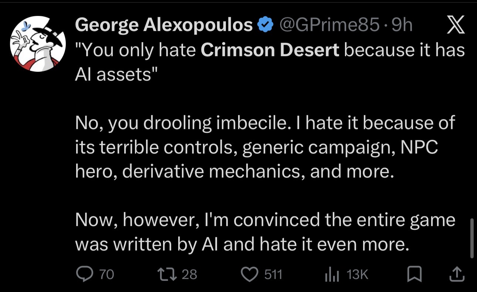Click the blue verified checkmark badge

point(265,26)
